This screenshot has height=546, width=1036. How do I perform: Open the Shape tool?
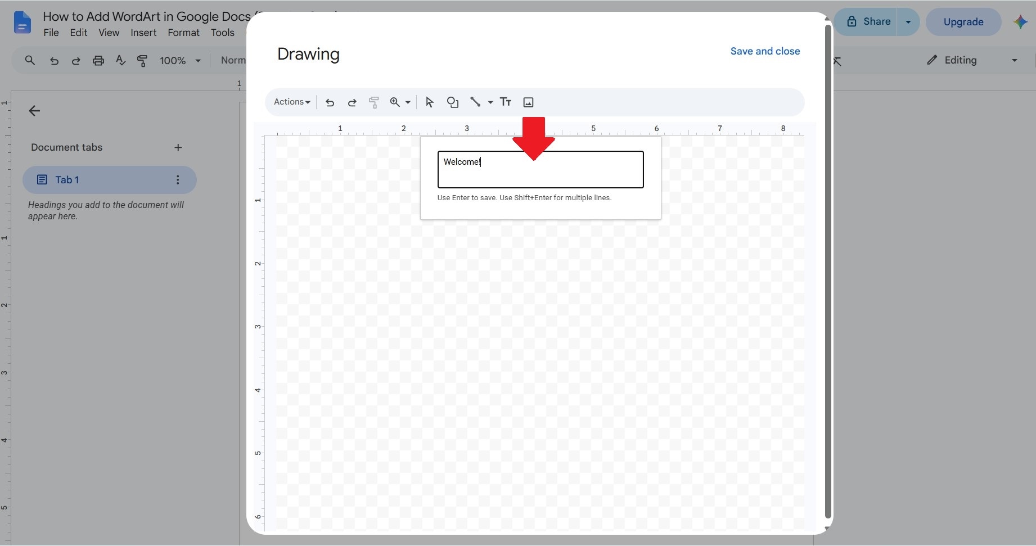tap(453, 102)
